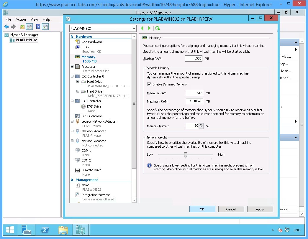Open the Action menu
308x239 pixels.
21,19
